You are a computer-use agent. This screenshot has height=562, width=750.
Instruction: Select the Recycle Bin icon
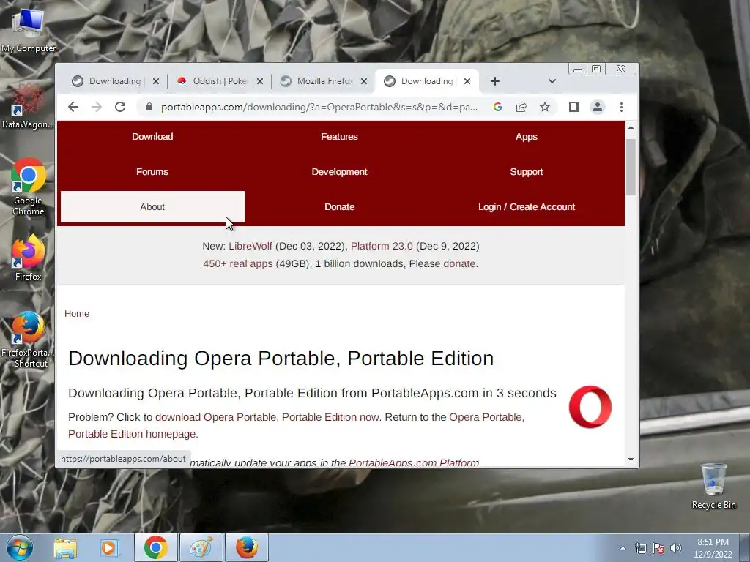pos(713,486)
